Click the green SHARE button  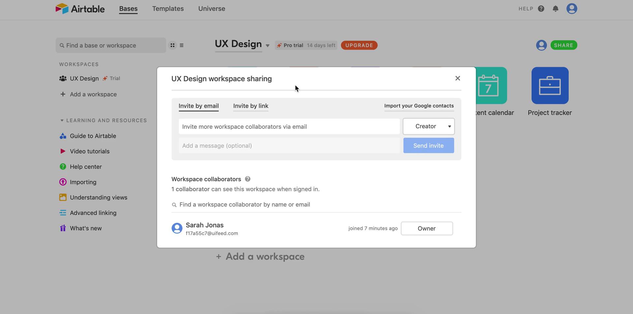[563, 45]
